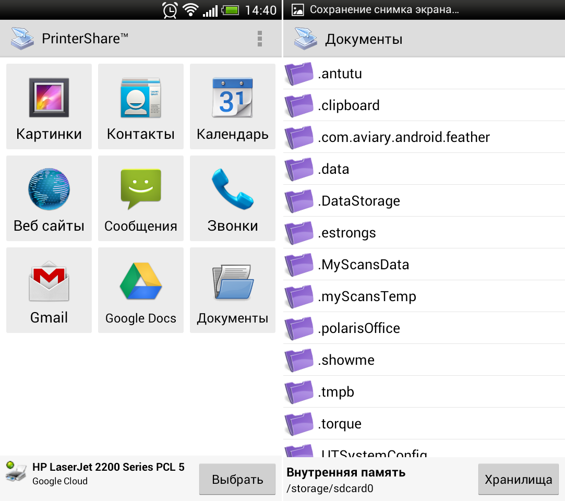Open the .antutu folder
Viewport: 565px width, 501px height.
424,74
